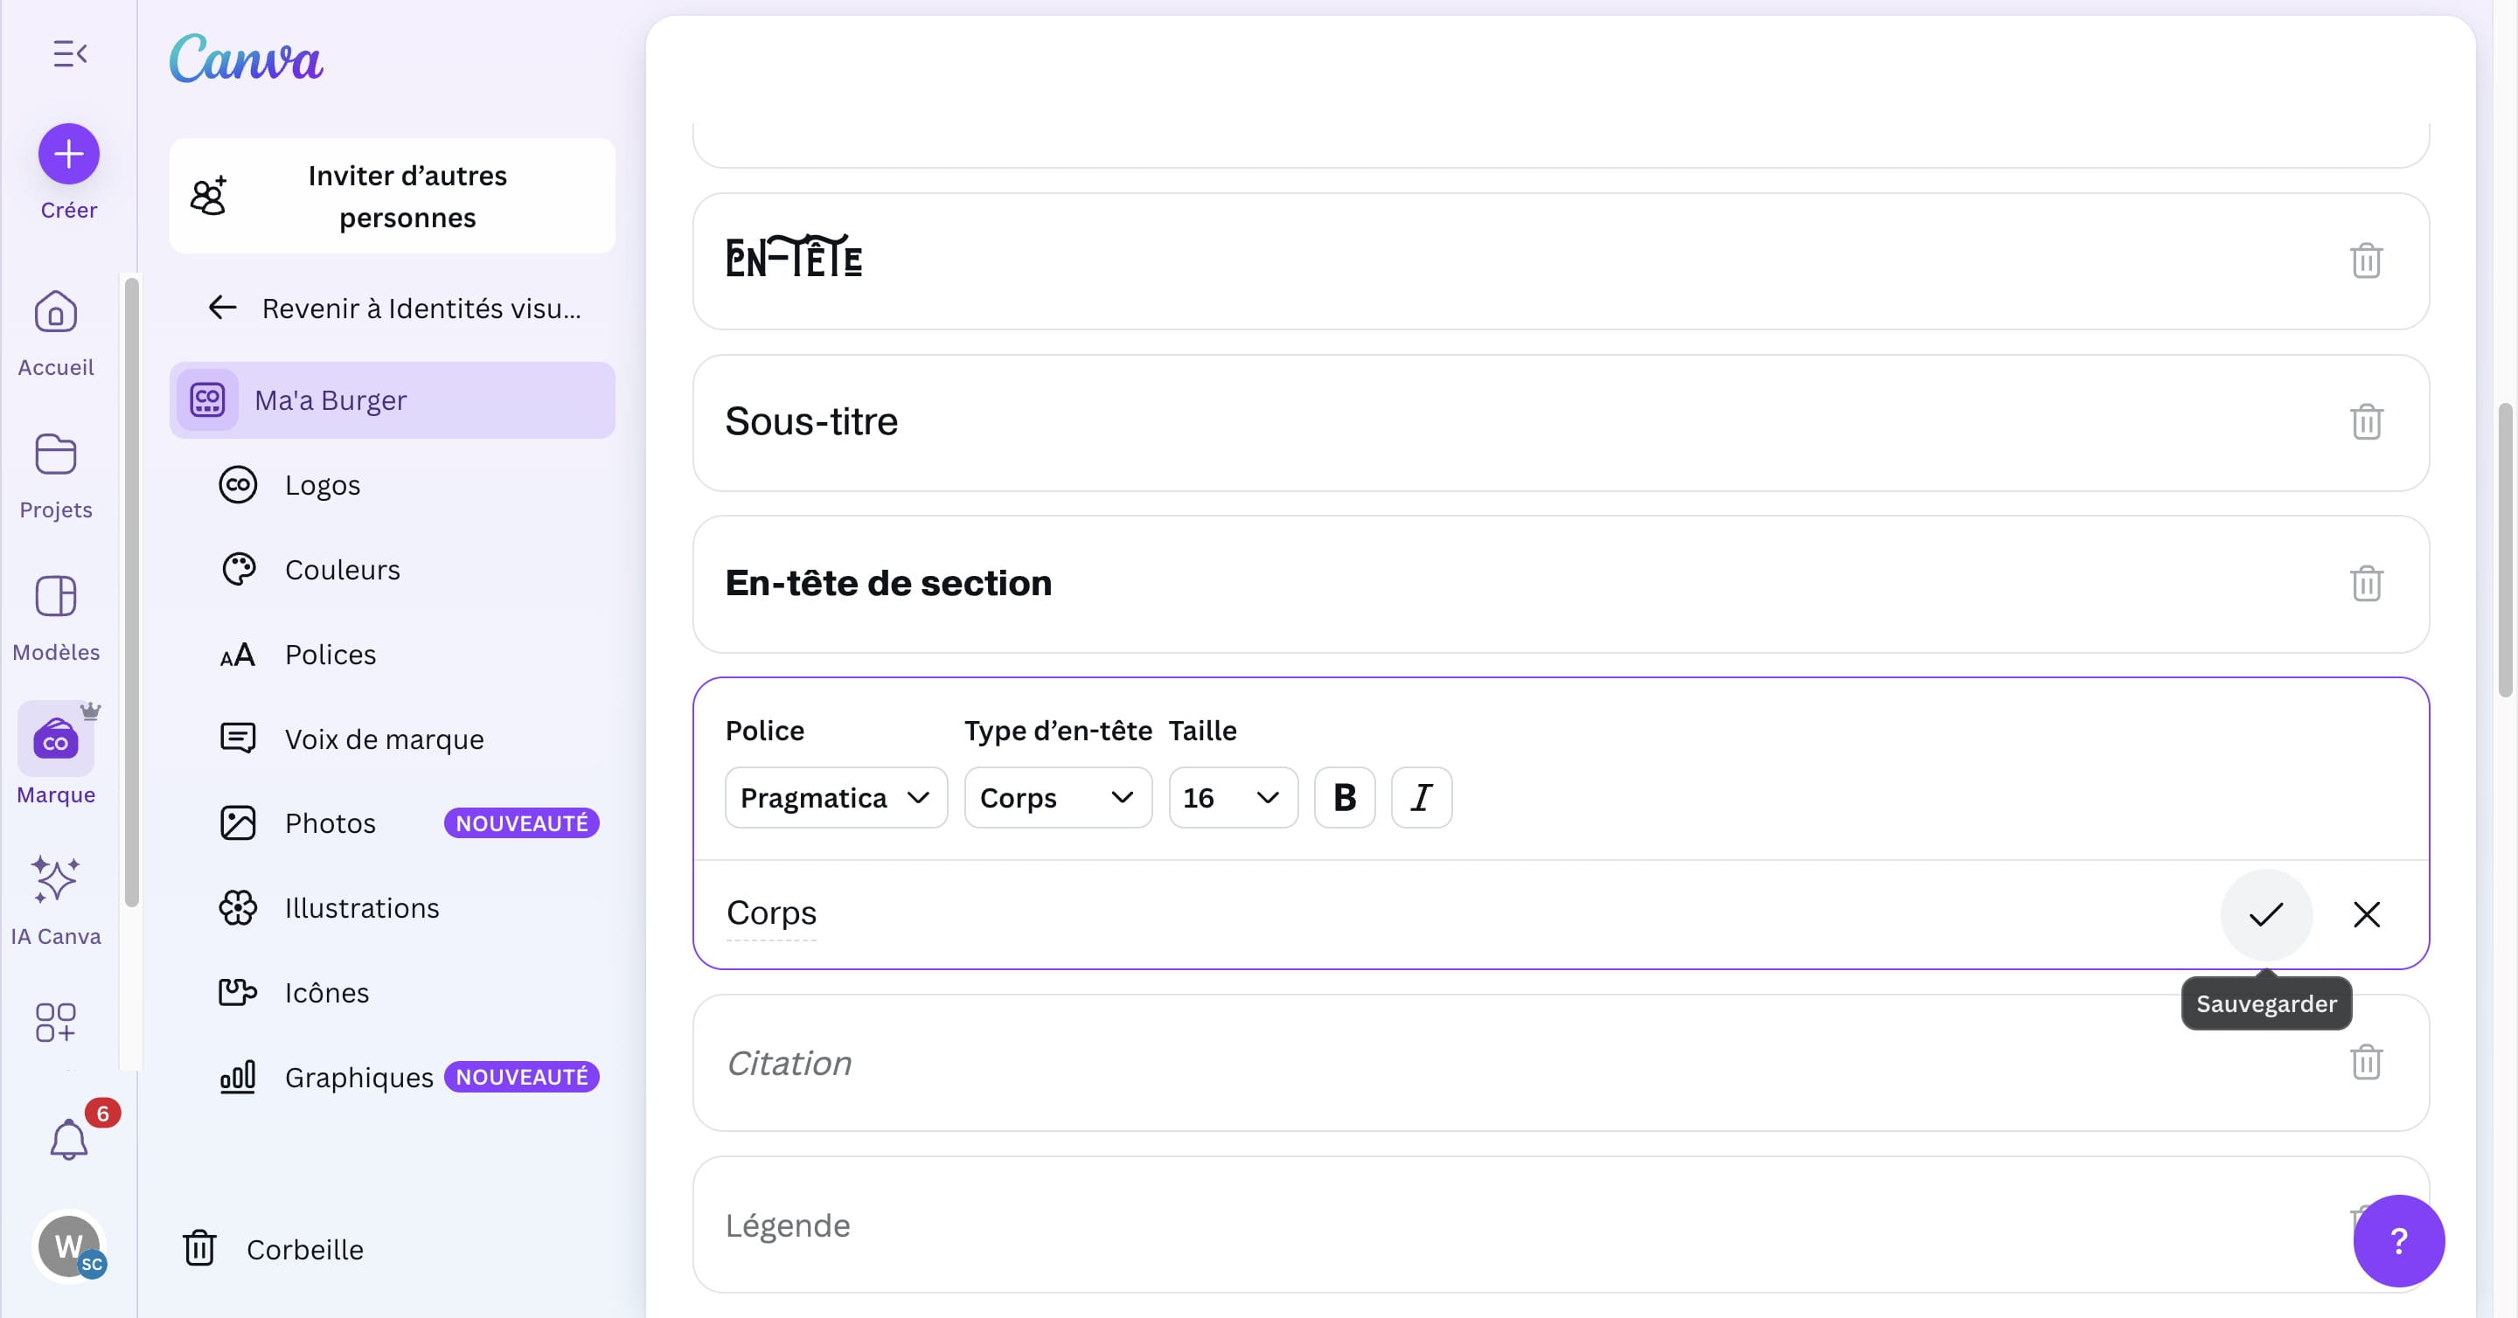Open the notifications bell
This screenshot has width=2518, height=1318.
pos(68,1139)
